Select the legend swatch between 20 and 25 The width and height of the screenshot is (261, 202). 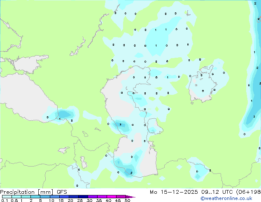tap(74, 197)
